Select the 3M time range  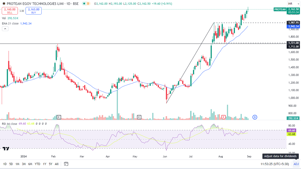pyautogui.click(x=24, y=164)
